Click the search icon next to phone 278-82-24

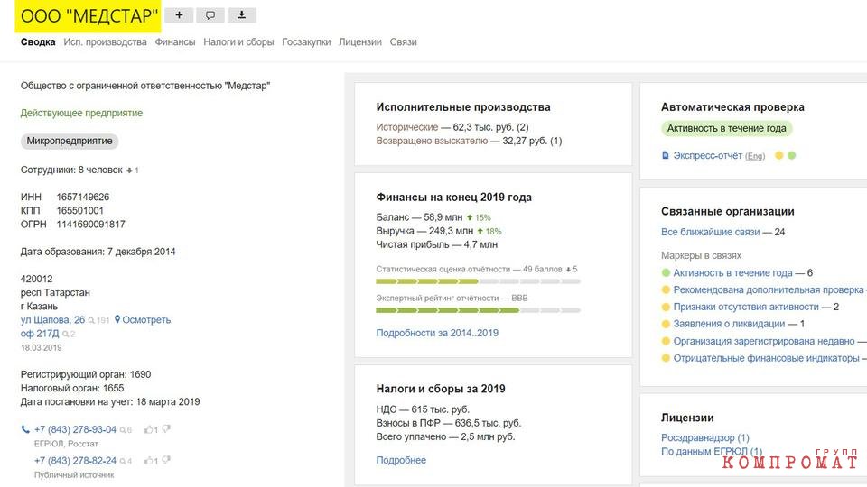123,461
